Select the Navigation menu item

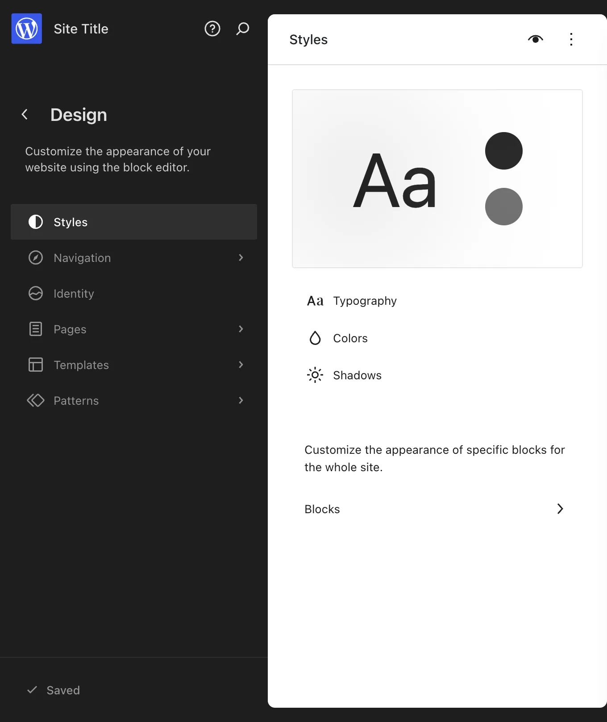tap(134, 257)
